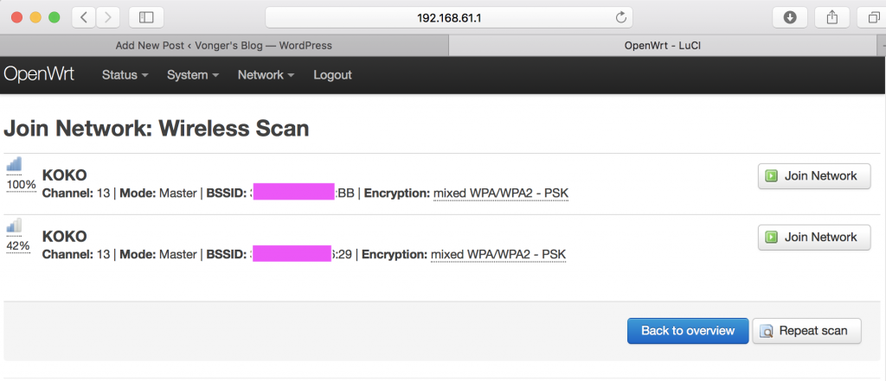886x381 pixels.
Task: Join the KOKO network with 42% signal
Action: click(813, 237)
